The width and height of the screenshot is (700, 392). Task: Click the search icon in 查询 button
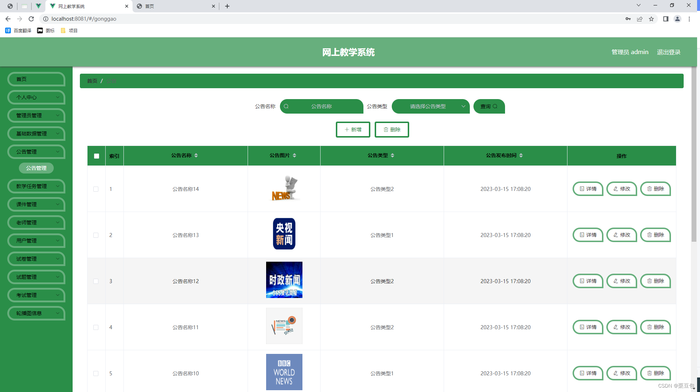pyautogui.click(x=495, y=106)
